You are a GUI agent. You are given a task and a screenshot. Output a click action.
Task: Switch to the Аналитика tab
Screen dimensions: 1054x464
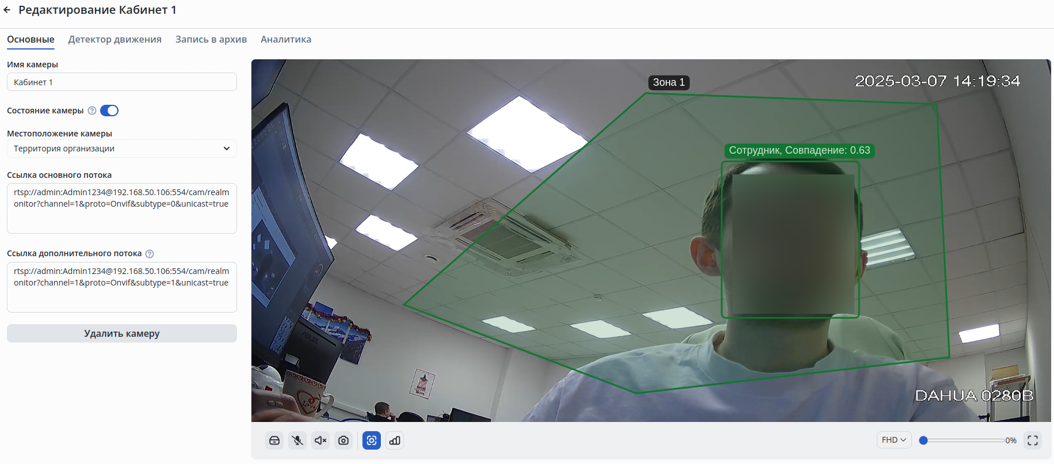(x=286, y=39)
